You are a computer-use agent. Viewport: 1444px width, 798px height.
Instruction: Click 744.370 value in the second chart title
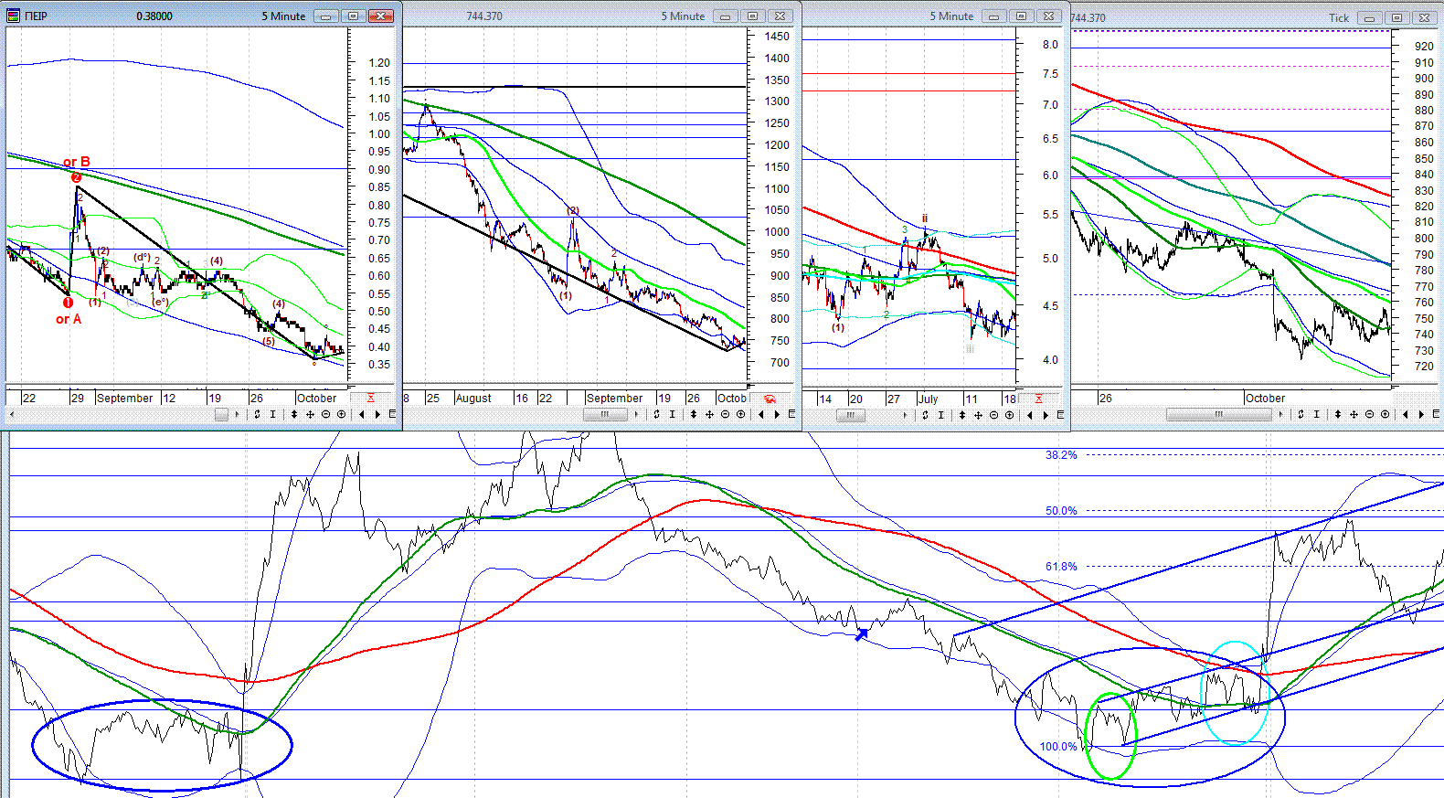click(x=484, y=16)
